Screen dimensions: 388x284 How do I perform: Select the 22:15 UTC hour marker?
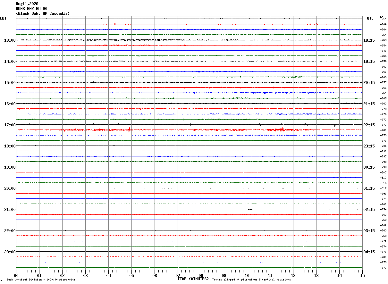tap(369, 125)
